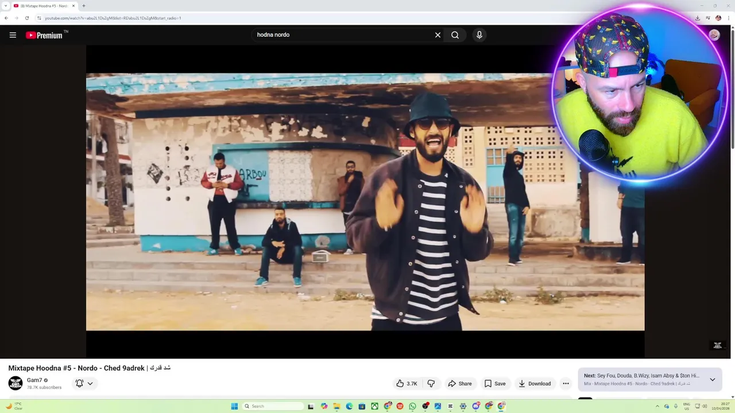Open tray microphone indicator

(676, 406)
